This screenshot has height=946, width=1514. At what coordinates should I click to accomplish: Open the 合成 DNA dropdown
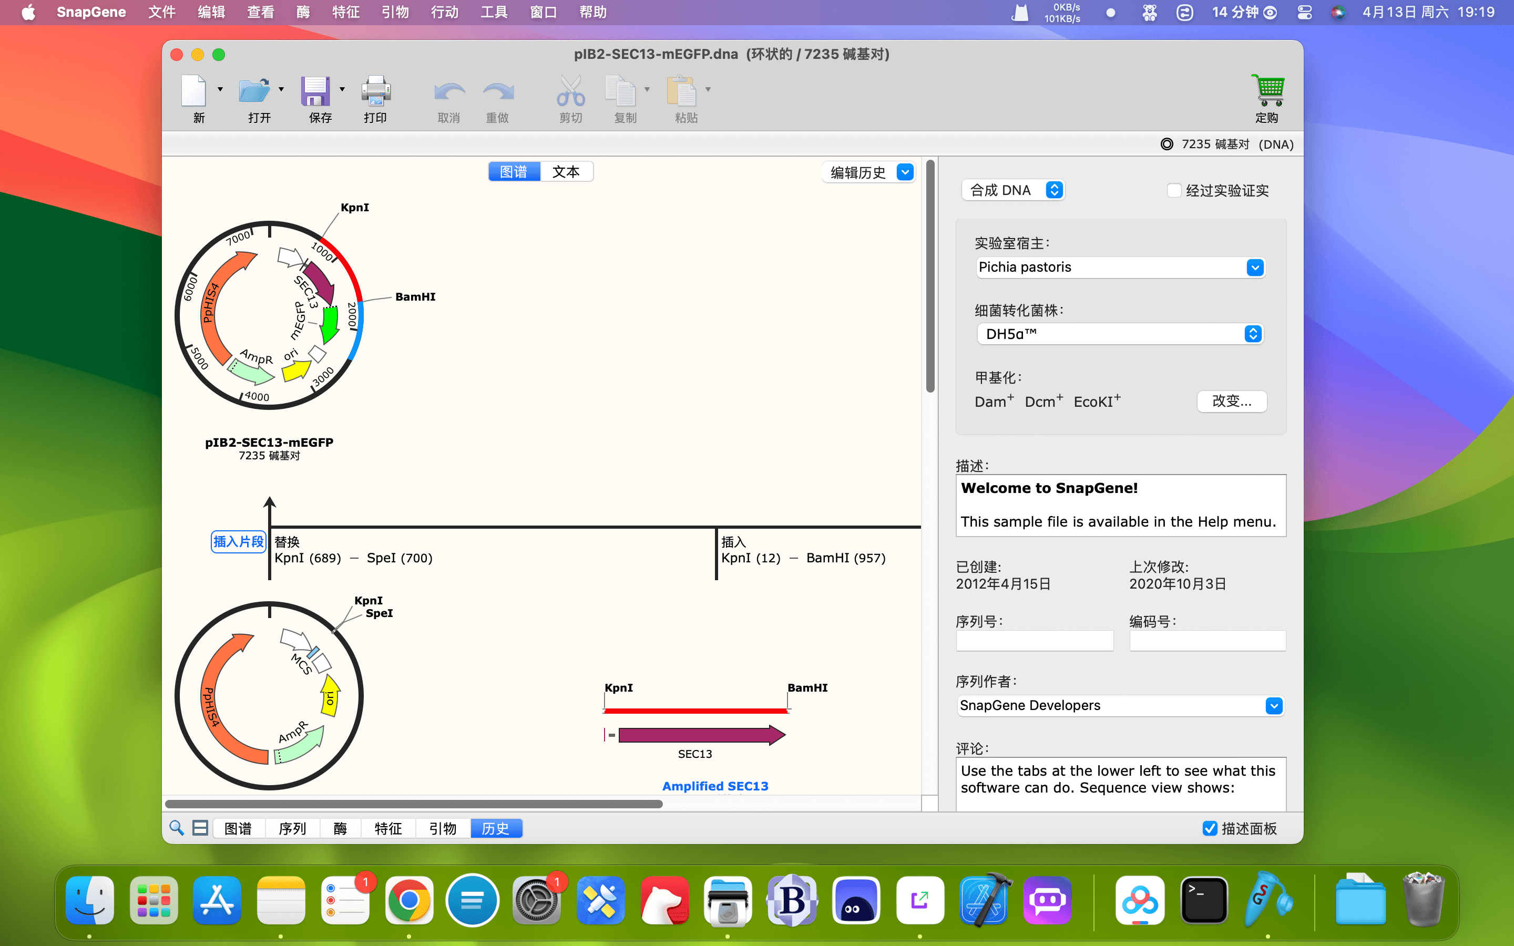click(x=1013, y=190)
